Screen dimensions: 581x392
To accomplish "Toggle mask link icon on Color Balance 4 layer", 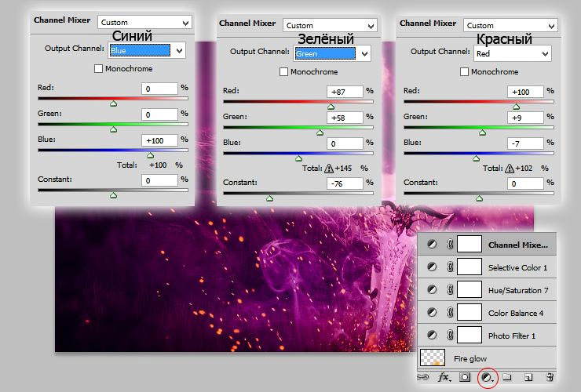I will [450, 312].
